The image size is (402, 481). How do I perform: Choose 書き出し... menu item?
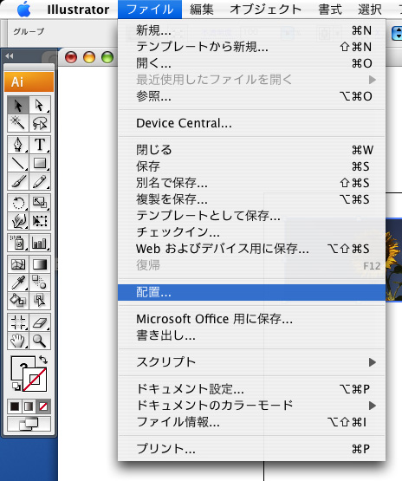252,336
